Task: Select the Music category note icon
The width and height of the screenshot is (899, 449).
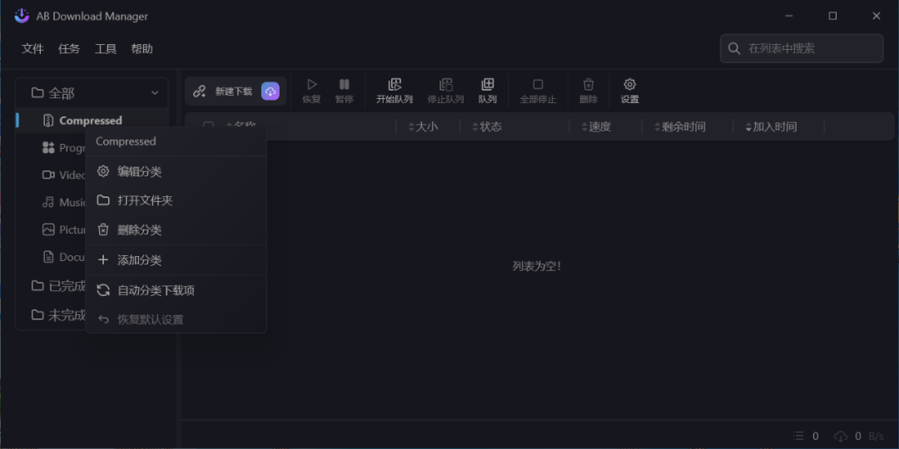Action: (x=49, y=202)
